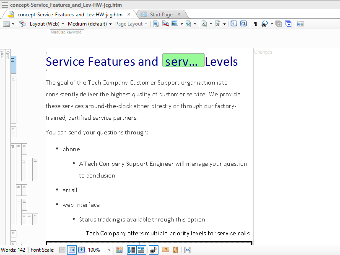Toggle the vertical ruler icon
Image resolution: width=340 pixels, height=255 pixels.
(175, 250)
